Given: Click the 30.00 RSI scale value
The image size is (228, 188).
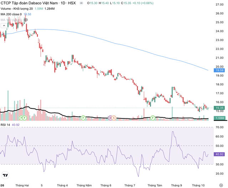Looking at the screenshot, I should tap(219, 164).
